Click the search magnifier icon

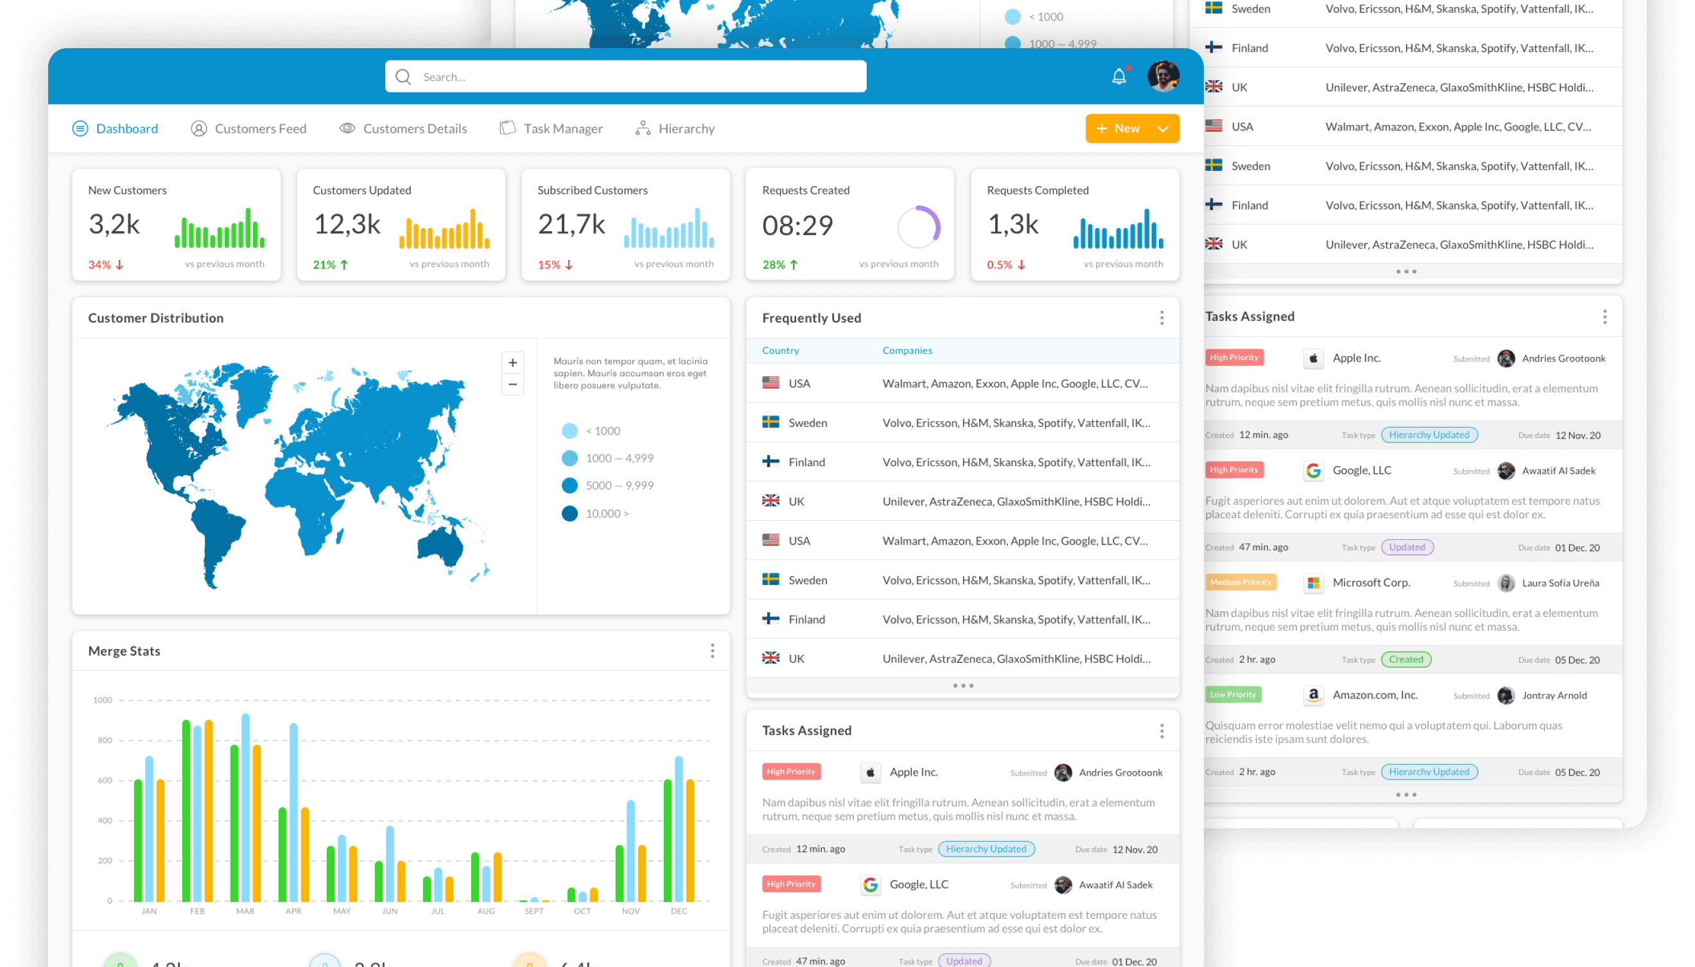coord(403,77)
